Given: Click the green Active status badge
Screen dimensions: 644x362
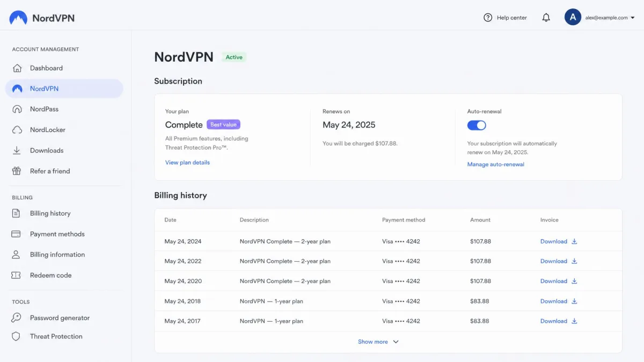Looking at the screenshot, I should click(234, 57).
